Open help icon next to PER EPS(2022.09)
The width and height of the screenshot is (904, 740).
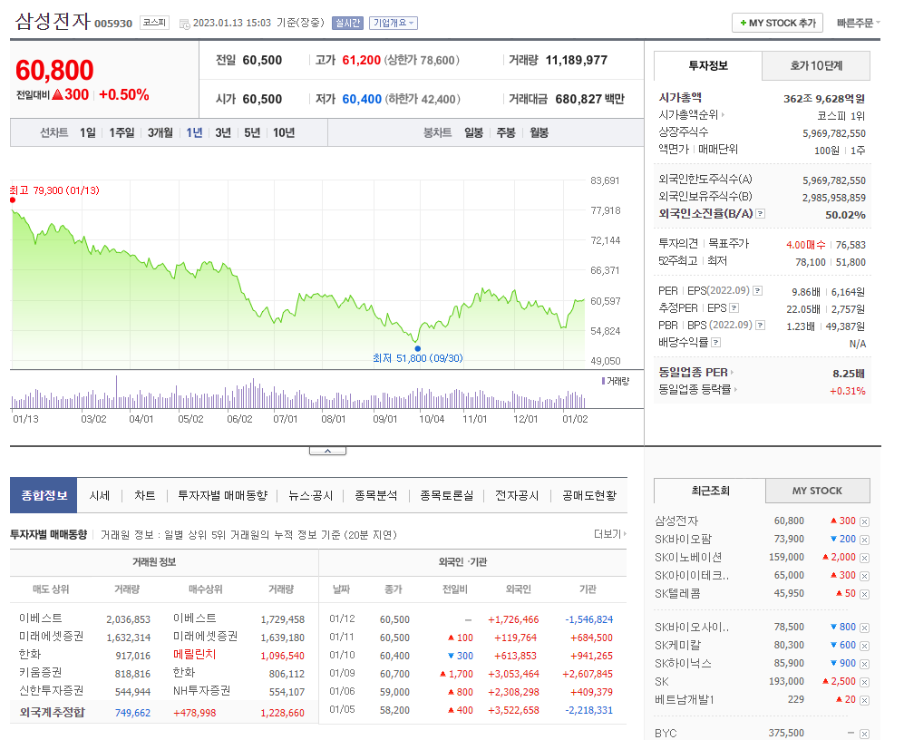click(757, 291)
